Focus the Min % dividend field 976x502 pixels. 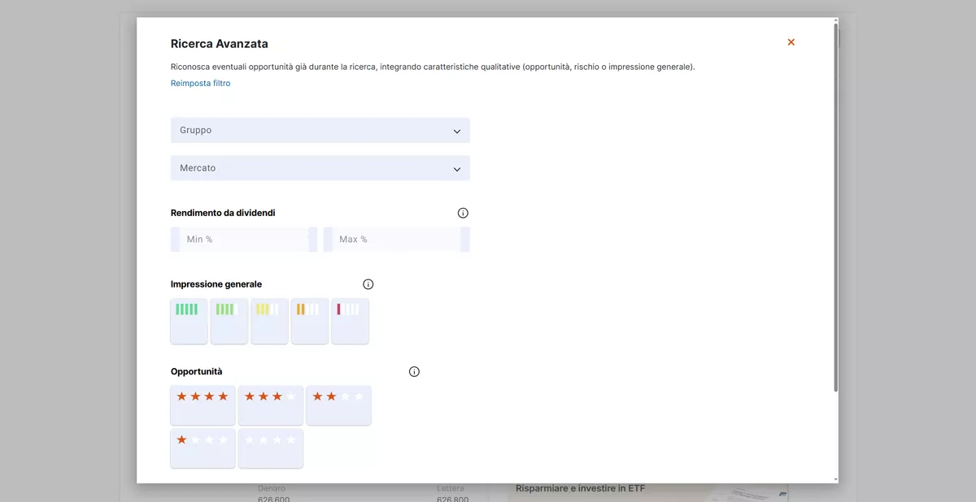click(244, 240)
